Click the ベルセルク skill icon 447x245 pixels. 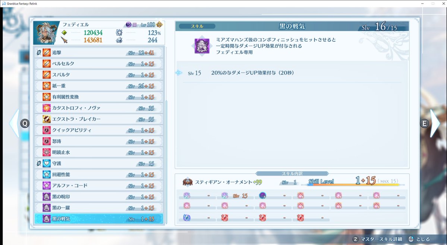(47, 64)
